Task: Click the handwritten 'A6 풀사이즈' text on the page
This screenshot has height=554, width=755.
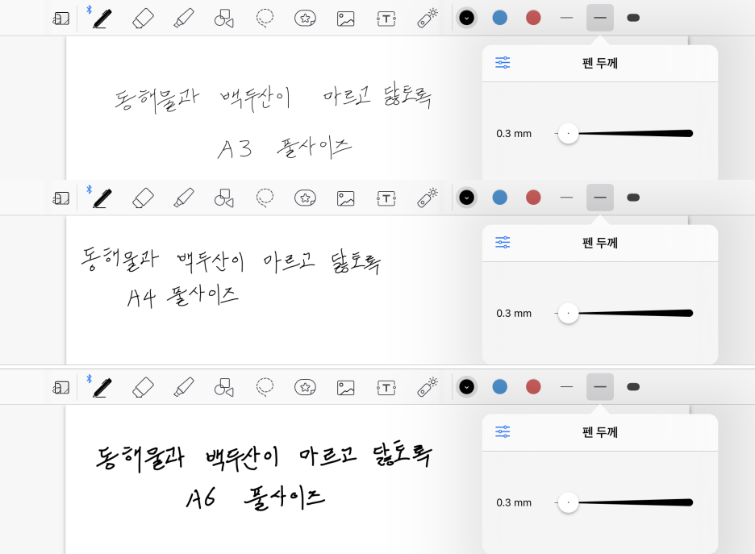Action: click(x=256, y=498)
